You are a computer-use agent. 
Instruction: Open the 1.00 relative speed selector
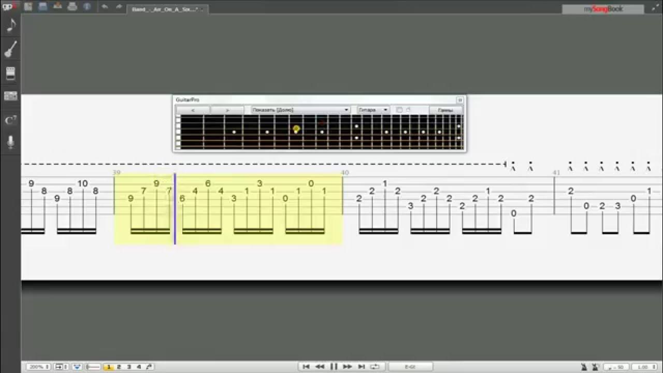(x=643, y=367)
